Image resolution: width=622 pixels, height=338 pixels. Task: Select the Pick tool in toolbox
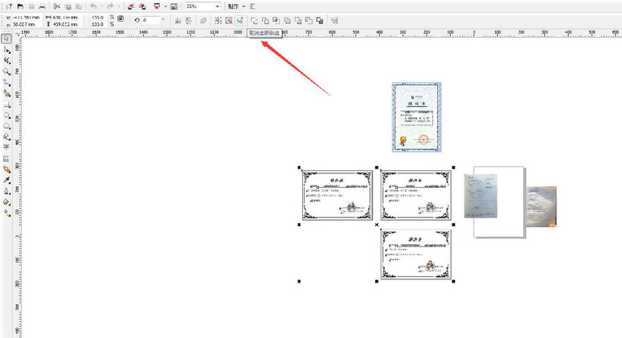pyautogui.click(x=6, y=39)
